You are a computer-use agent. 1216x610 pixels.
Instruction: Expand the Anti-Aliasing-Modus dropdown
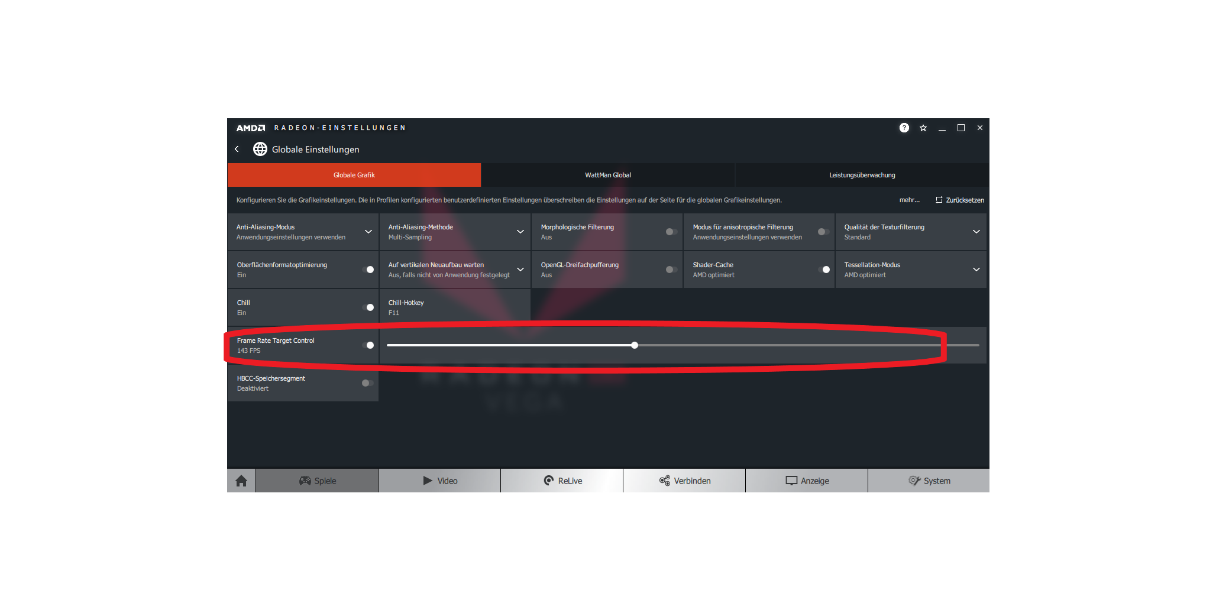point(368,232)
